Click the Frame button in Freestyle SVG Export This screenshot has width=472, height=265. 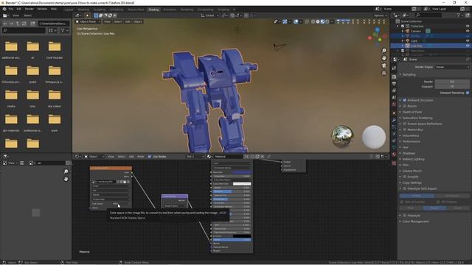click(x=417, y=196)
